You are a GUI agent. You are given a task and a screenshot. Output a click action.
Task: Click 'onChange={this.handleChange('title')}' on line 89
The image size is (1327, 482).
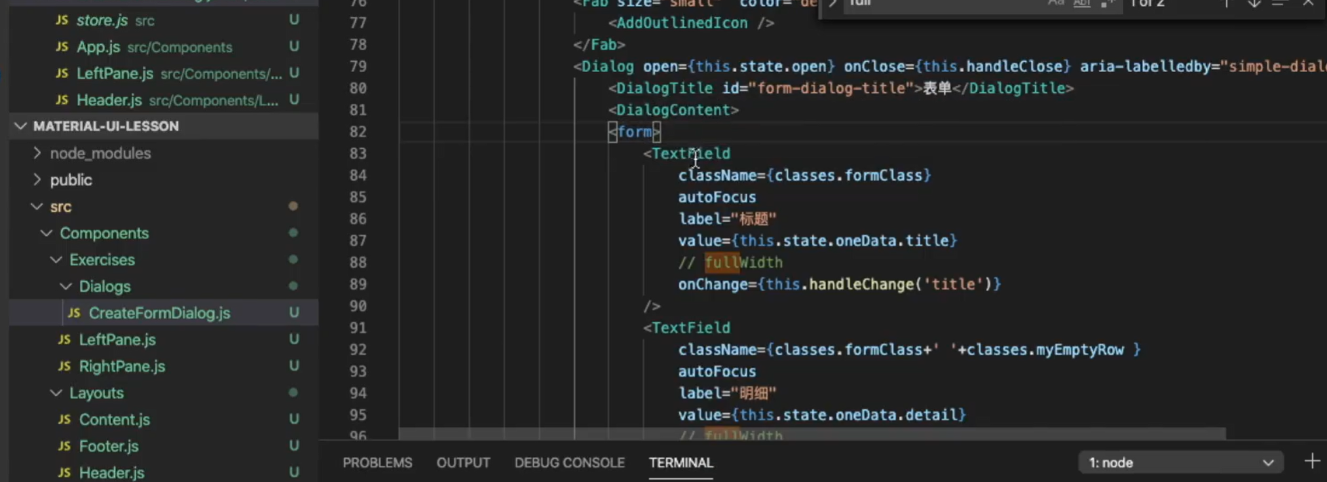(840, 284)
